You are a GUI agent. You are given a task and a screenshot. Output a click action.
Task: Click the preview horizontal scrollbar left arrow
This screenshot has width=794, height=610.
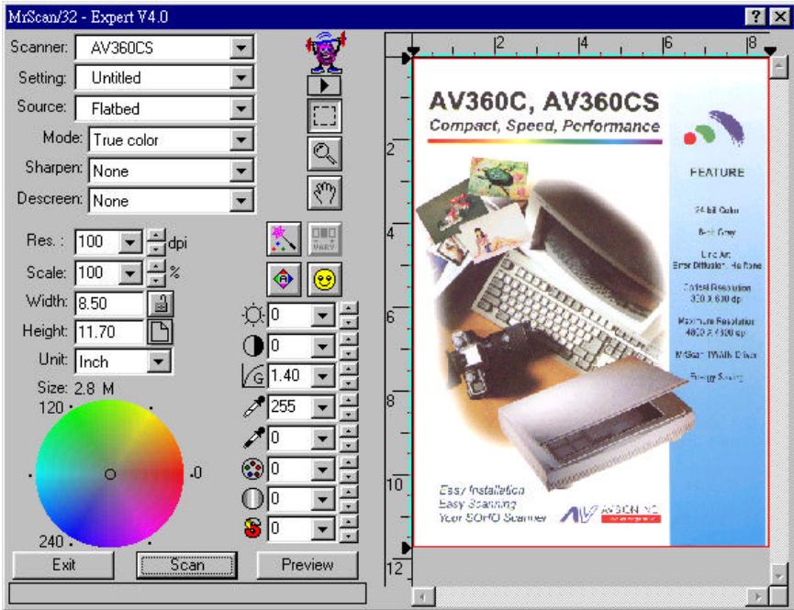pyautogui.click(x=423, y=596)
